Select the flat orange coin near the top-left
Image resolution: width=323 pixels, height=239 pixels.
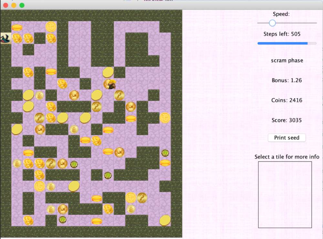(x=17, y=27)
